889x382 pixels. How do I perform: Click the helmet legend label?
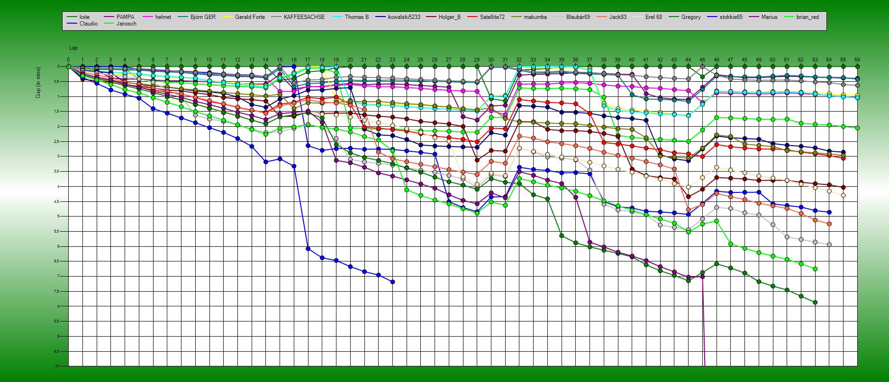pyautogui.click(x=163, y=17)
